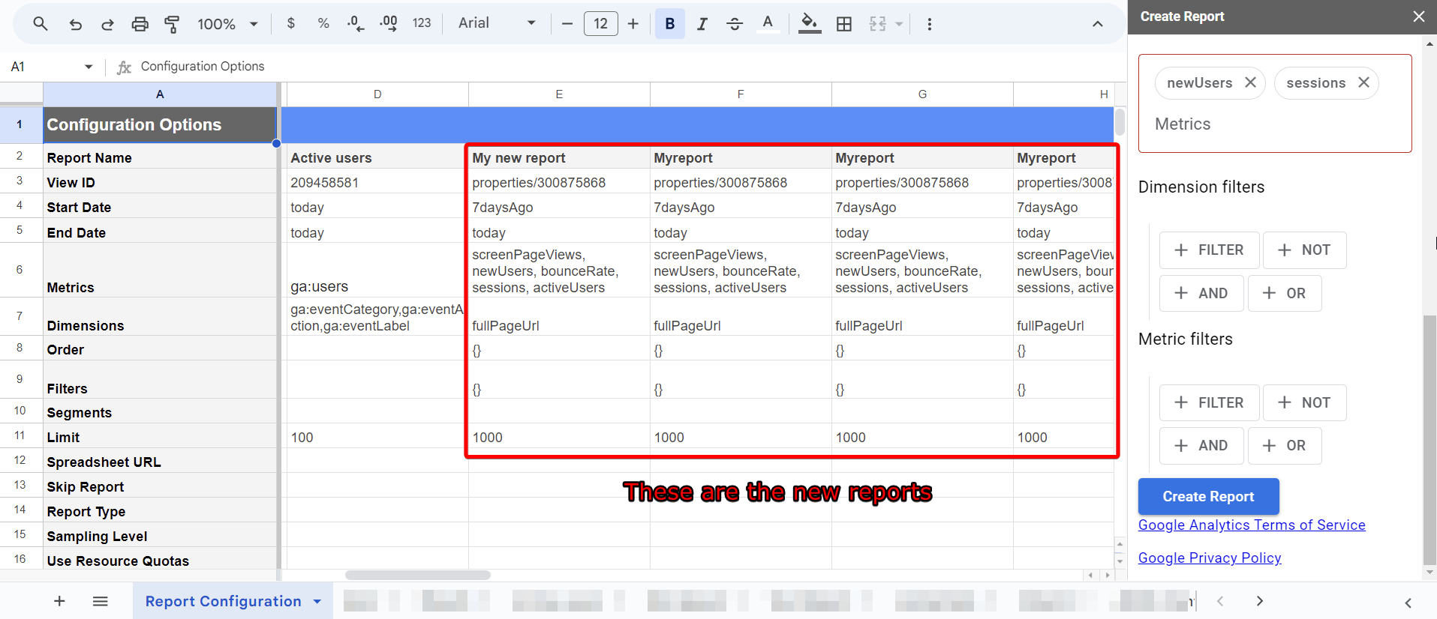
Task: Open the all sheets list menu
Action: [101, 601]
